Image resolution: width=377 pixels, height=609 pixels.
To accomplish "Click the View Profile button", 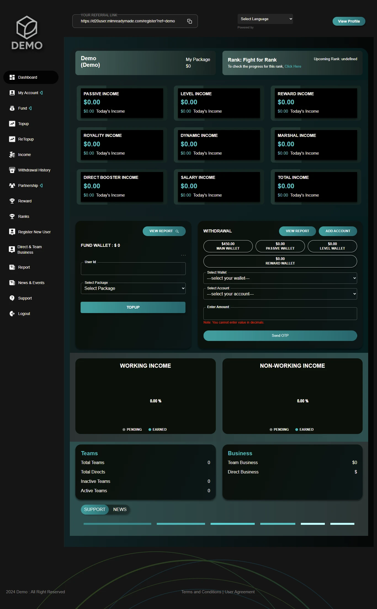I will (349, 21).
